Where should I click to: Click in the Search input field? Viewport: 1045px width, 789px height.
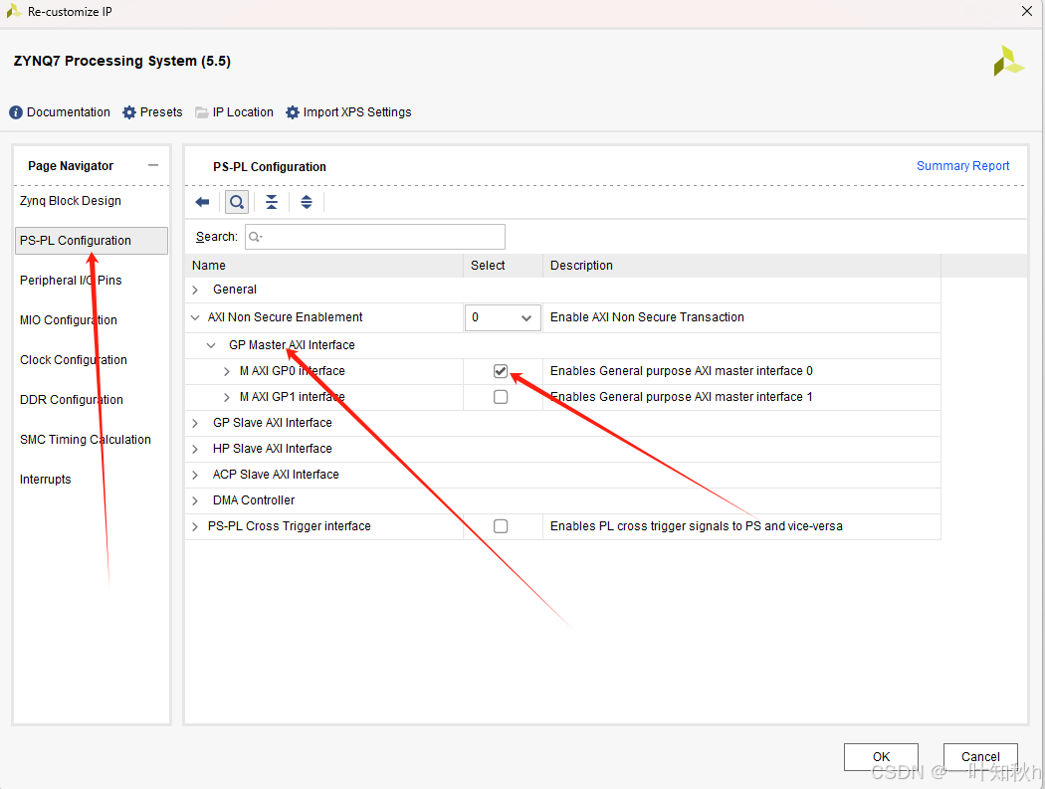coord(375,237)
